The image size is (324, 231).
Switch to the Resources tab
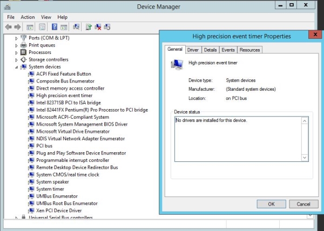249,50
